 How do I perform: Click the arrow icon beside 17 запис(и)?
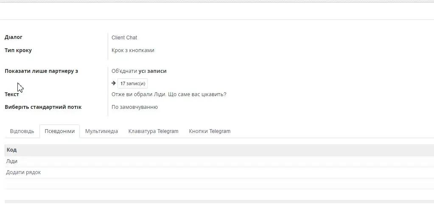pos(114,83)
